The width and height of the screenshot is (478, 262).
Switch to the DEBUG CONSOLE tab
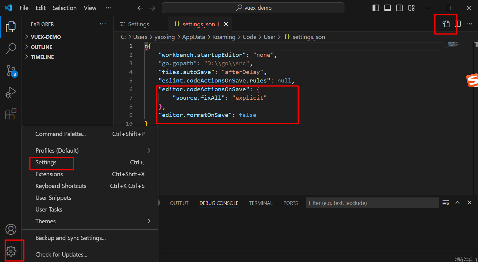point(219,203)
